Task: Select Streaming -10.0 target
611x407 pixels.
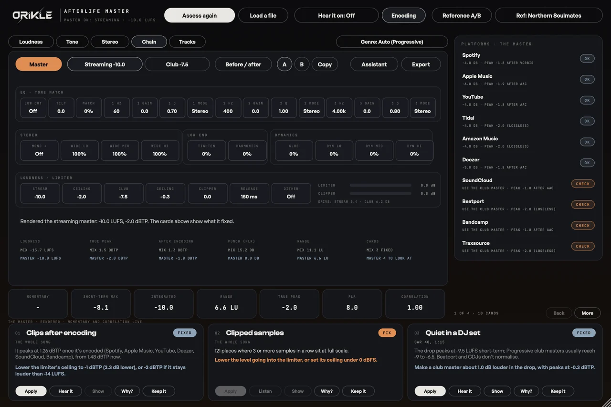Action: click(105, 64)
